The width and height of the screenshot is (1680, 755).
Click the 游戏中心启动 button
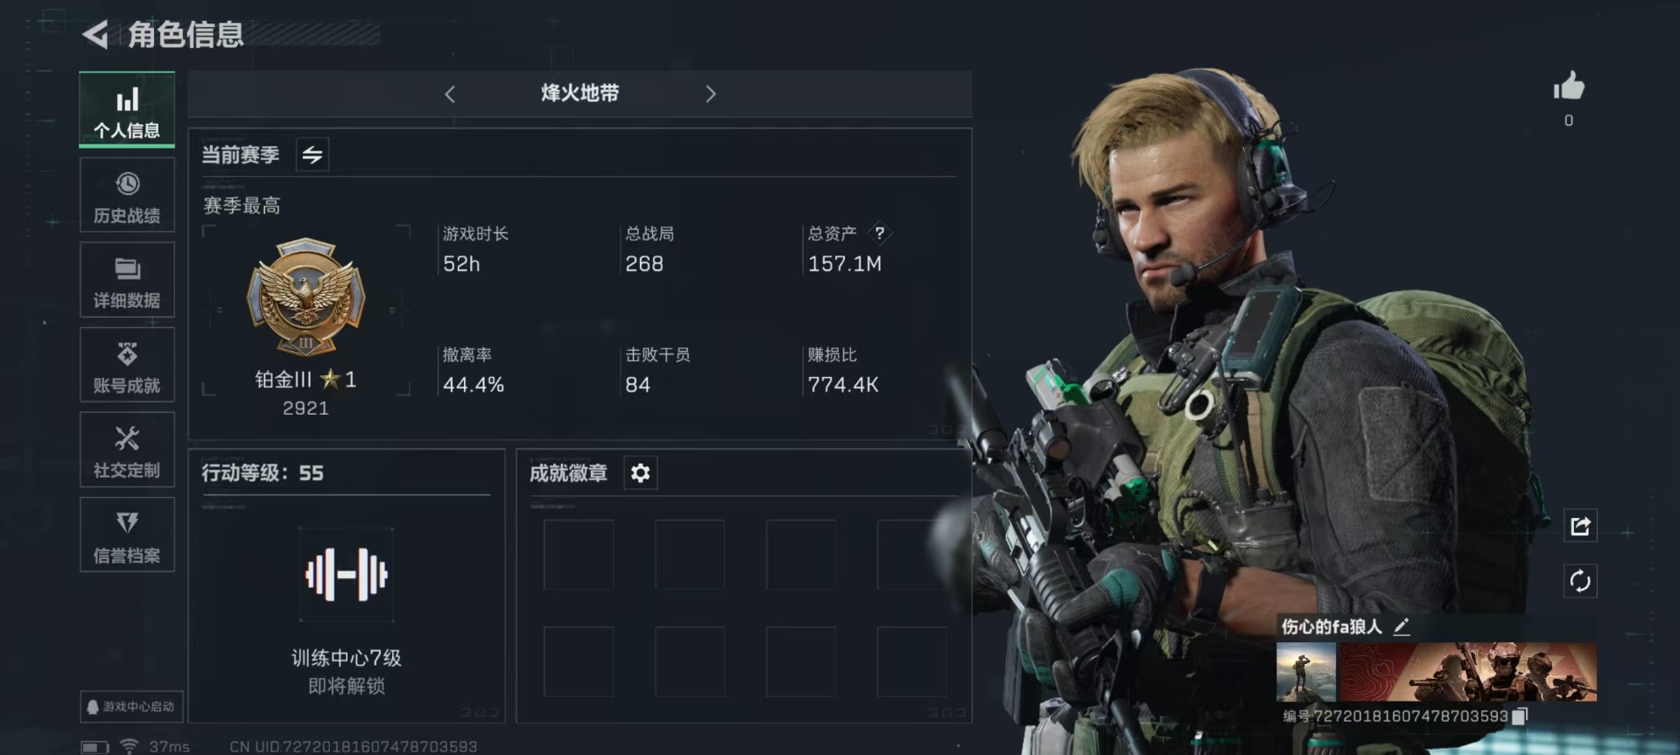coord(131,706)
